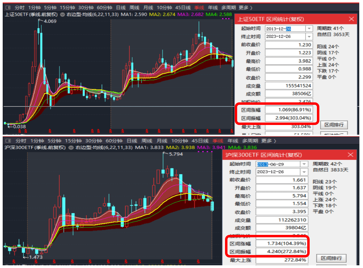Expand 更多 periods in top chart
Viewport: 363px width, 268px height.
(x=245, y=8)
